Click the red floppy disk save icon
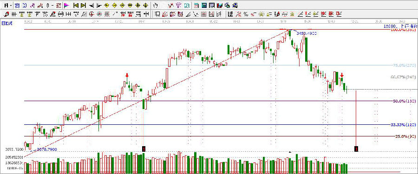 click(220, 5)
